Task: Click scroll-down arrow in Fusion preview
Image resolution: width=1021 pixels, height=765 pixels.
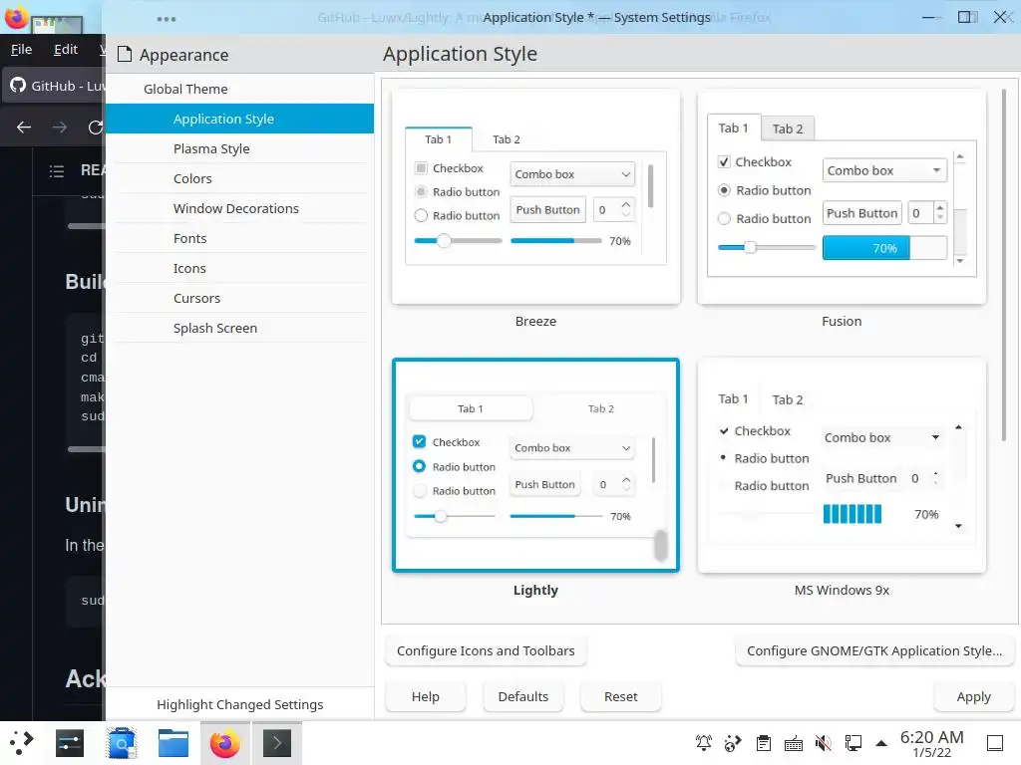Action: coord(959,261)
